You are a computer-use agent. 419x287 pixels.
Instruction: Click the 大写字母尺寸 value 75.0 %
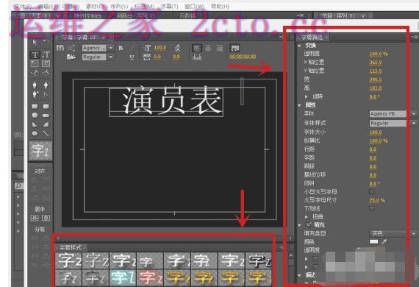(x=377, y=200)
